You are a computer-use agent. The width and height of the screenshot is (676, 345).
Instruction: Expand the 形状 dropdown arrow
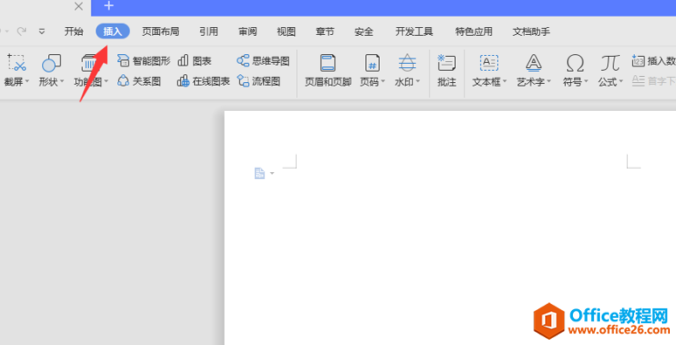62,81
